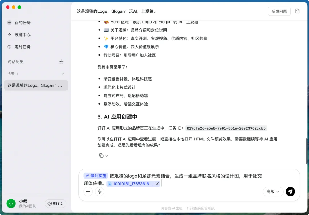The width and height of the screenshot is (309, 215).
Task: Click the 小师 profile avatar
Action: click(11, 204)
